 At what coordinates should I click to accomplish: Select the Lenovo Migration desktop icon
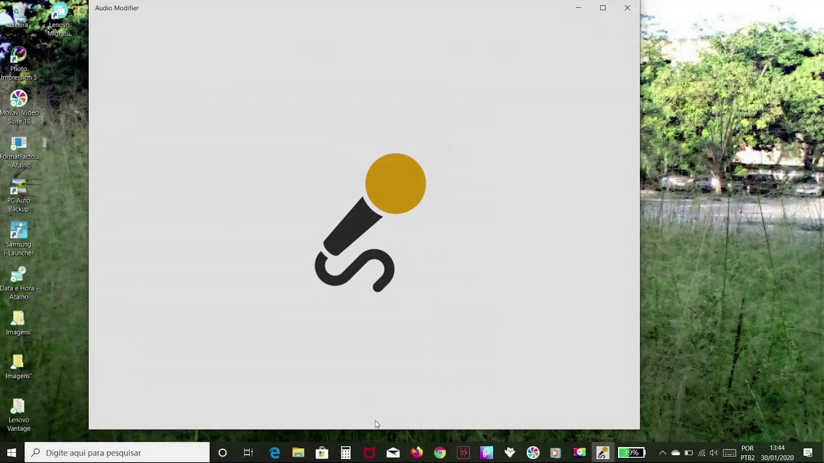[x=59, y=20]
